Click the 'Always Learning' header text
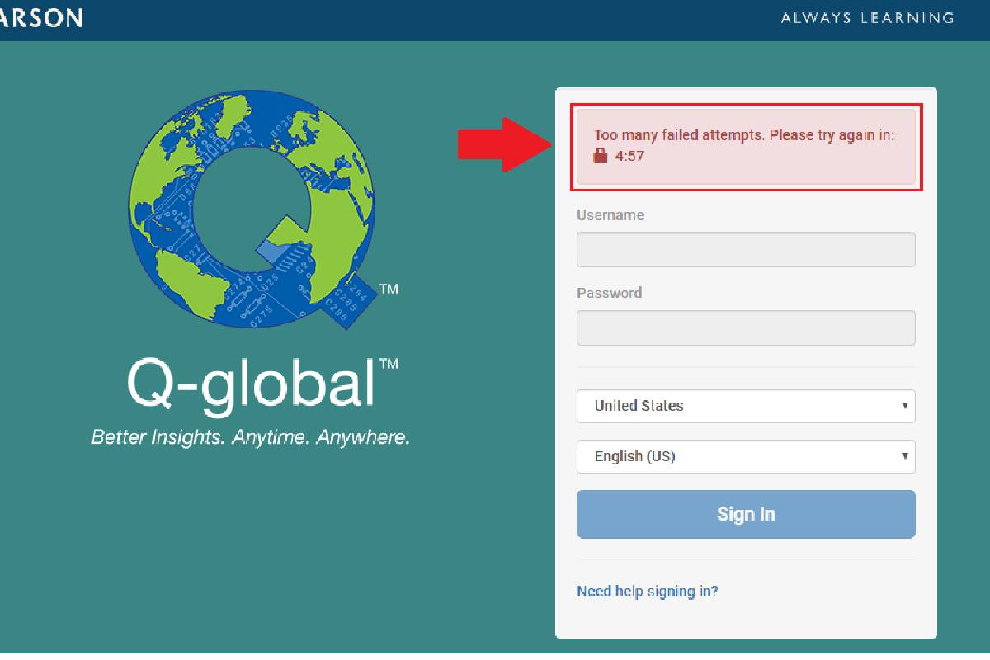Image resolution: width=990 pixels, height=660 pixels. [x=868, y=17]
